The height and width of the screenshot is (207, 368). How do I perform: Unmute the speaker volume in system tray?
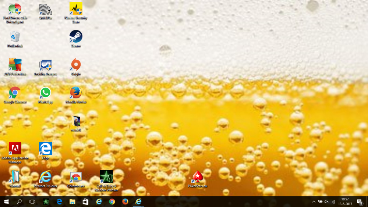coord(326,201)
